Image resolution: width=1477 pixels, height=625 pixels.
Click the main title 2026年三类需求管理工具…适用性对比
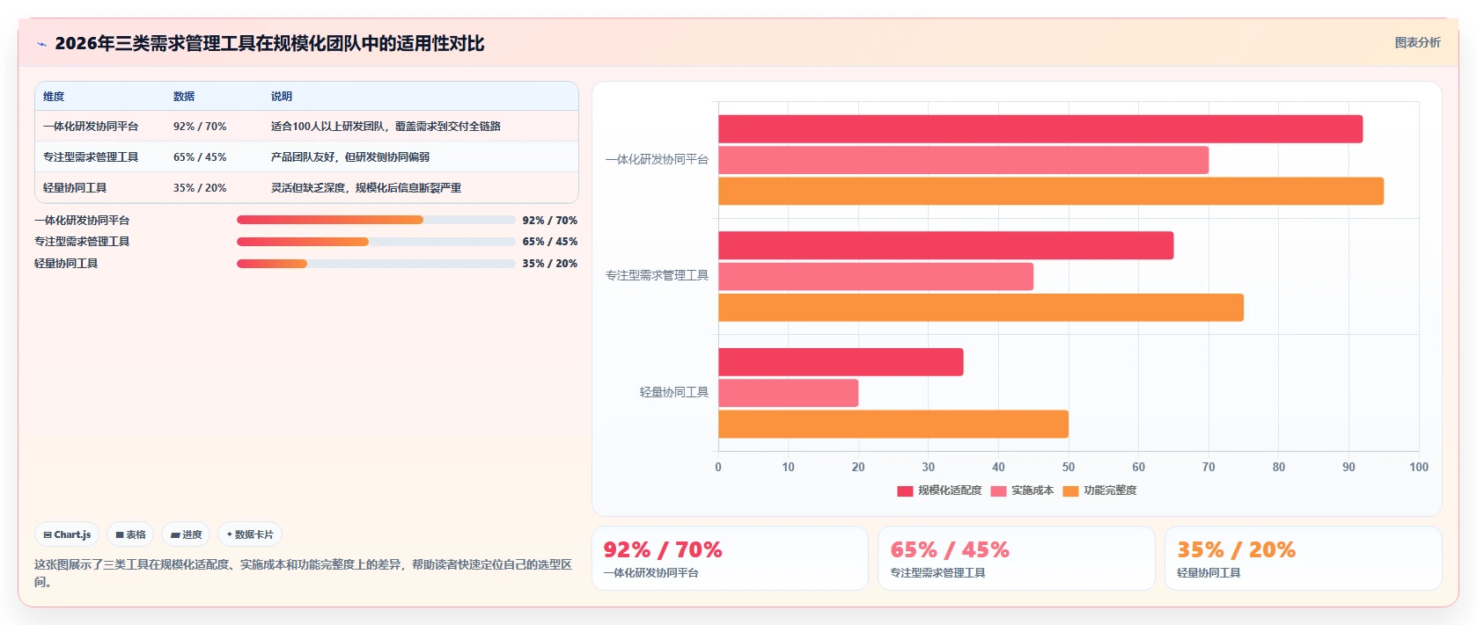[x=269, y=44]
